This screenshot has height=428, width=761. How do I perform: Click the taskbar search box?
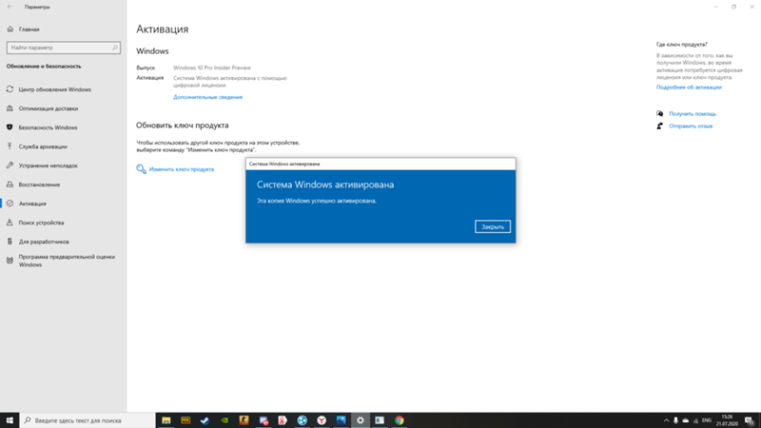click(88, 420)
